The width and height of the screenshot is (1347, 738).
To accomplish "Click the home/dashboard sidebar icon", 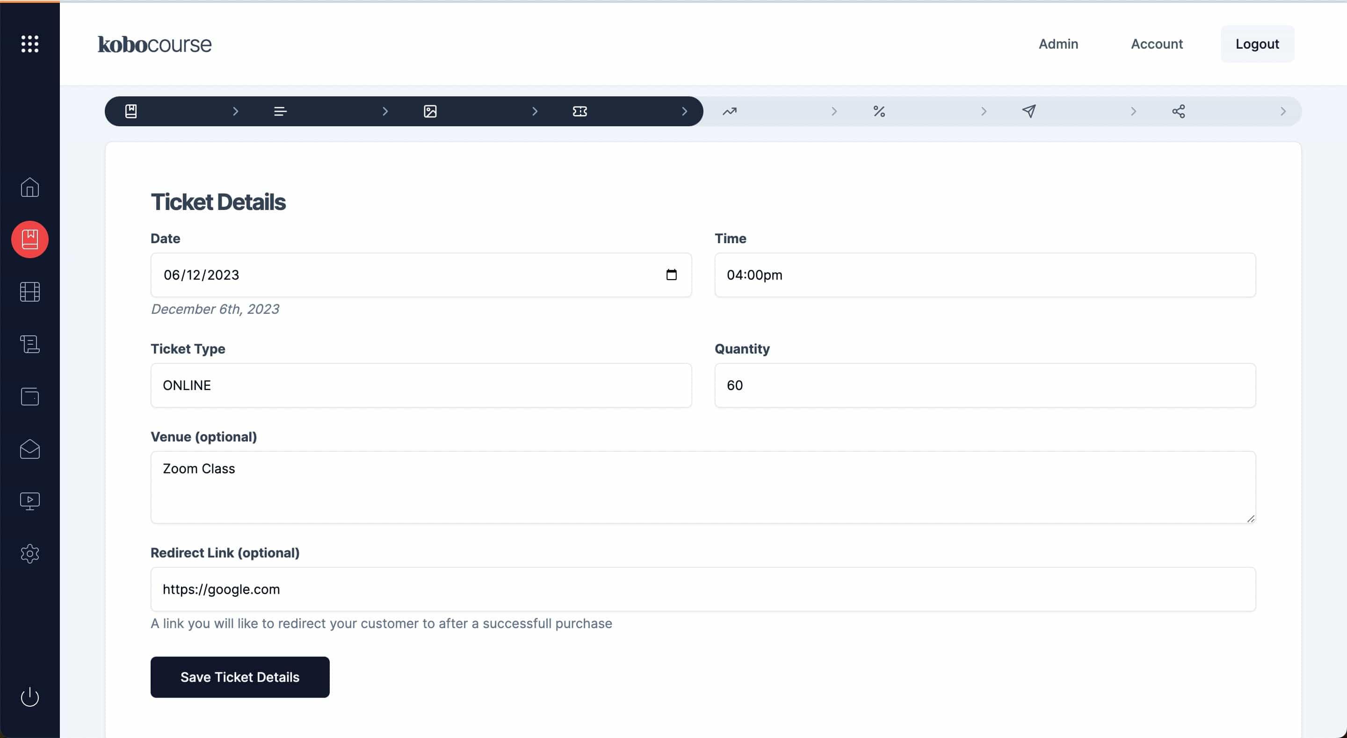I will pyautogui.click(x=30, y=187).
